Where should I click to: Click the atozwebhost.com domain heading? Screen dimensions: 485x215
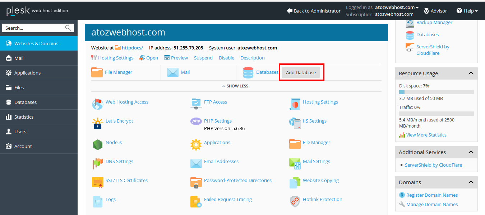tap(128, 32)
